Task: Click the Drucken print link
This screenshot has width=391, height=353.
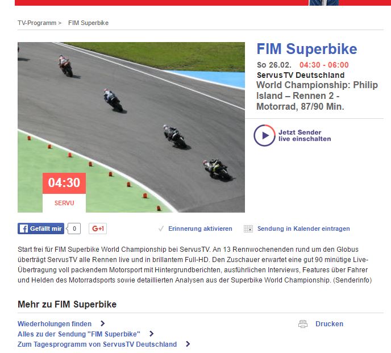Action: point(329,324)
